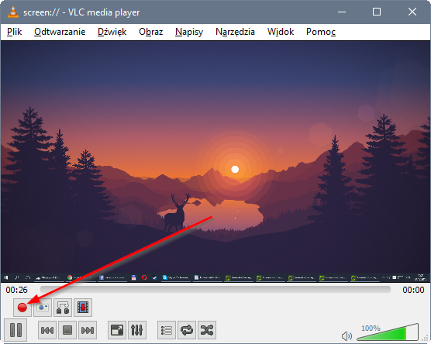Show the playlist view
Image resolution: width=431 pixels, height=344 pixels.
[x=167, y=330]
